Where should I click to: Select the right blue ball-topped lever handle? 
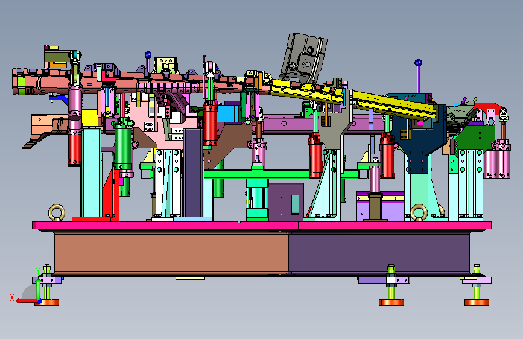(x=418, y=75)
